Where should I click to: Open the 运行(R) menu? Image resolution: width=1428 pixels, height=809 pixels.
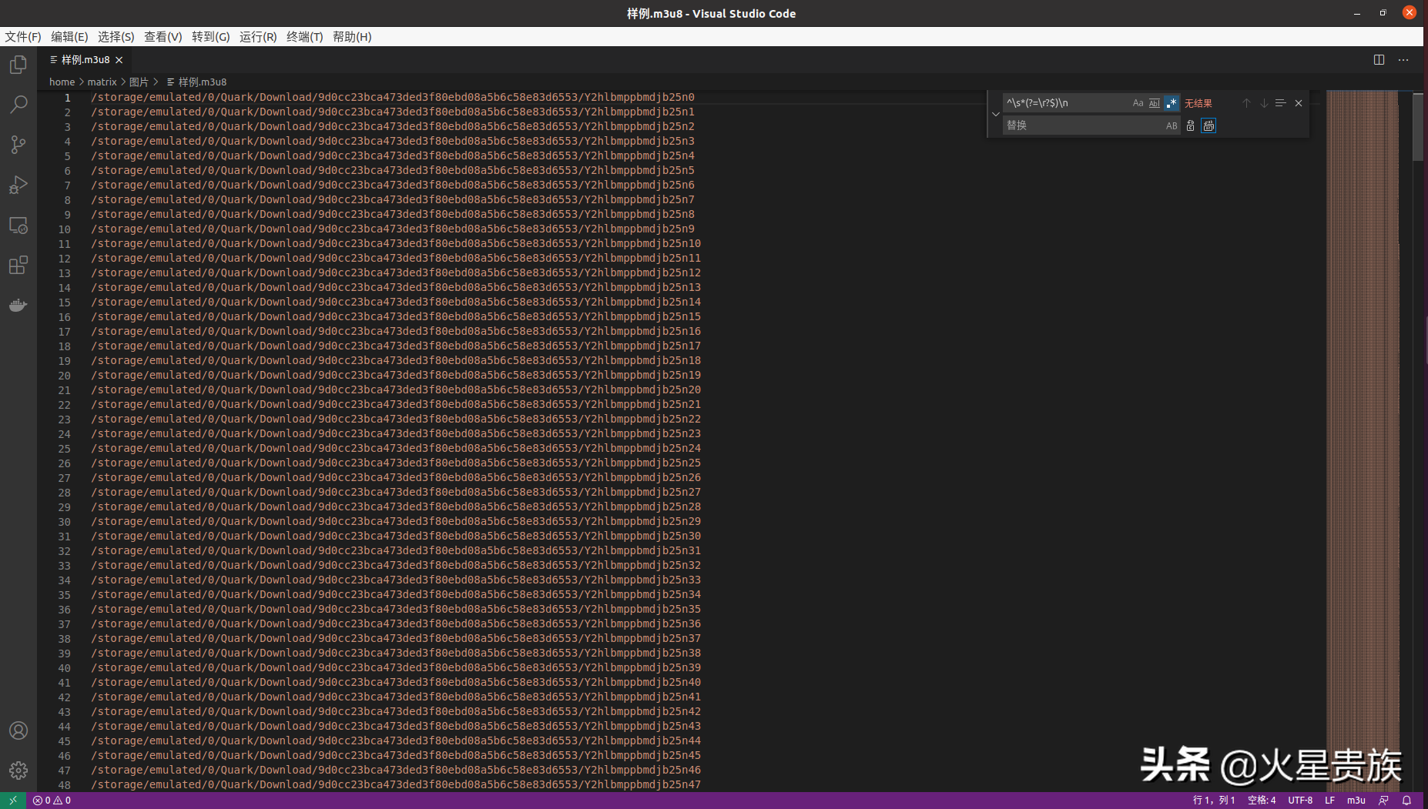tap(258, 37)
